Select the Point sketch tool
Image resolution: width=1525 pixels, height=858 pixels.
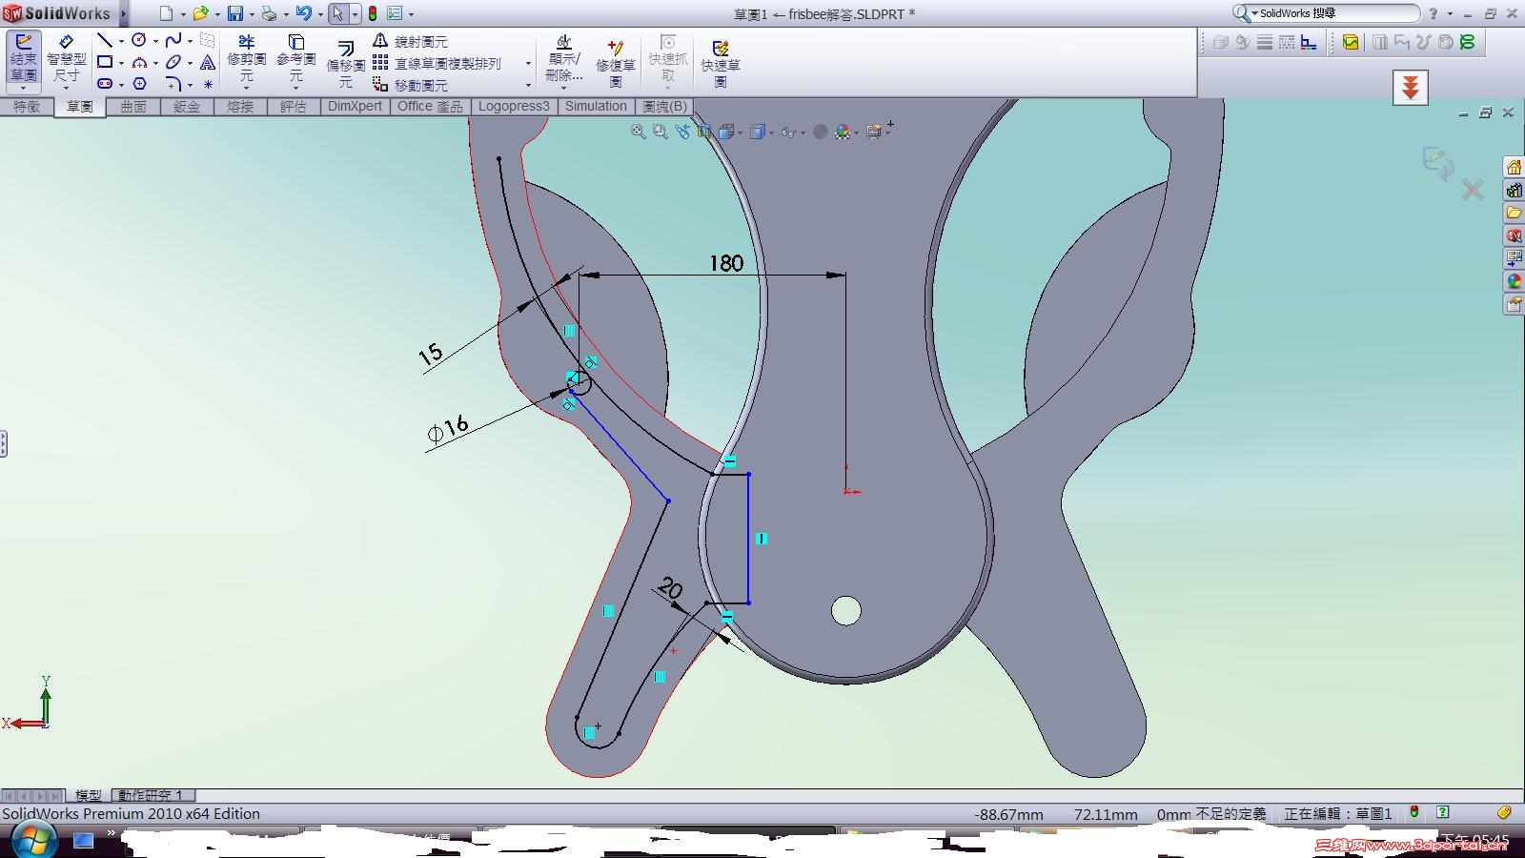coord(208,84)
